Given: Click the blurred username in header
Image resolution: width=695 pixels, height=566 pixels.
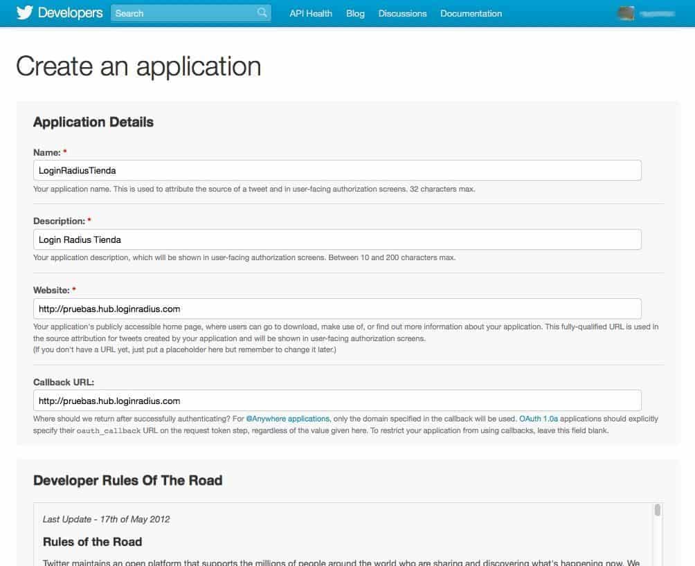Looking at the screenshot, I should point(658,14).
